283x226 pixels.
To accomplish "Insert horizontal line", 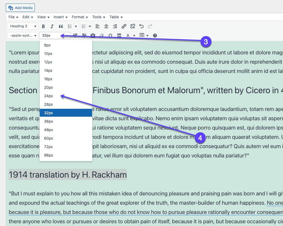I will tap(119, 36).
